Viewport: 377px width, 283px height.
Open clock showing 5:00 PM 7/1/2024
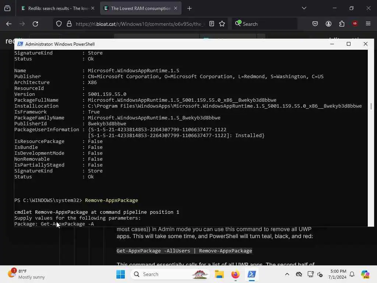338,274
